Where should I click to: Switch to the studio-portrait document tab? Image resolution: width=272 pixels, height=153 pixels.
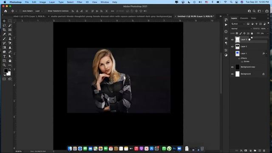(x=111, y=16)
